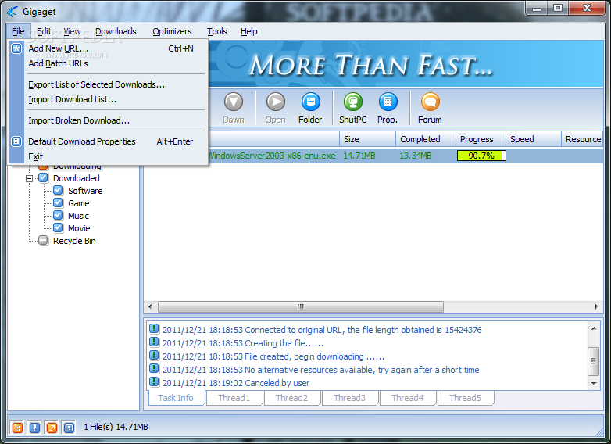Click the log panel scroll up arrow
The image size is (611, 444).
coord(594,328)
